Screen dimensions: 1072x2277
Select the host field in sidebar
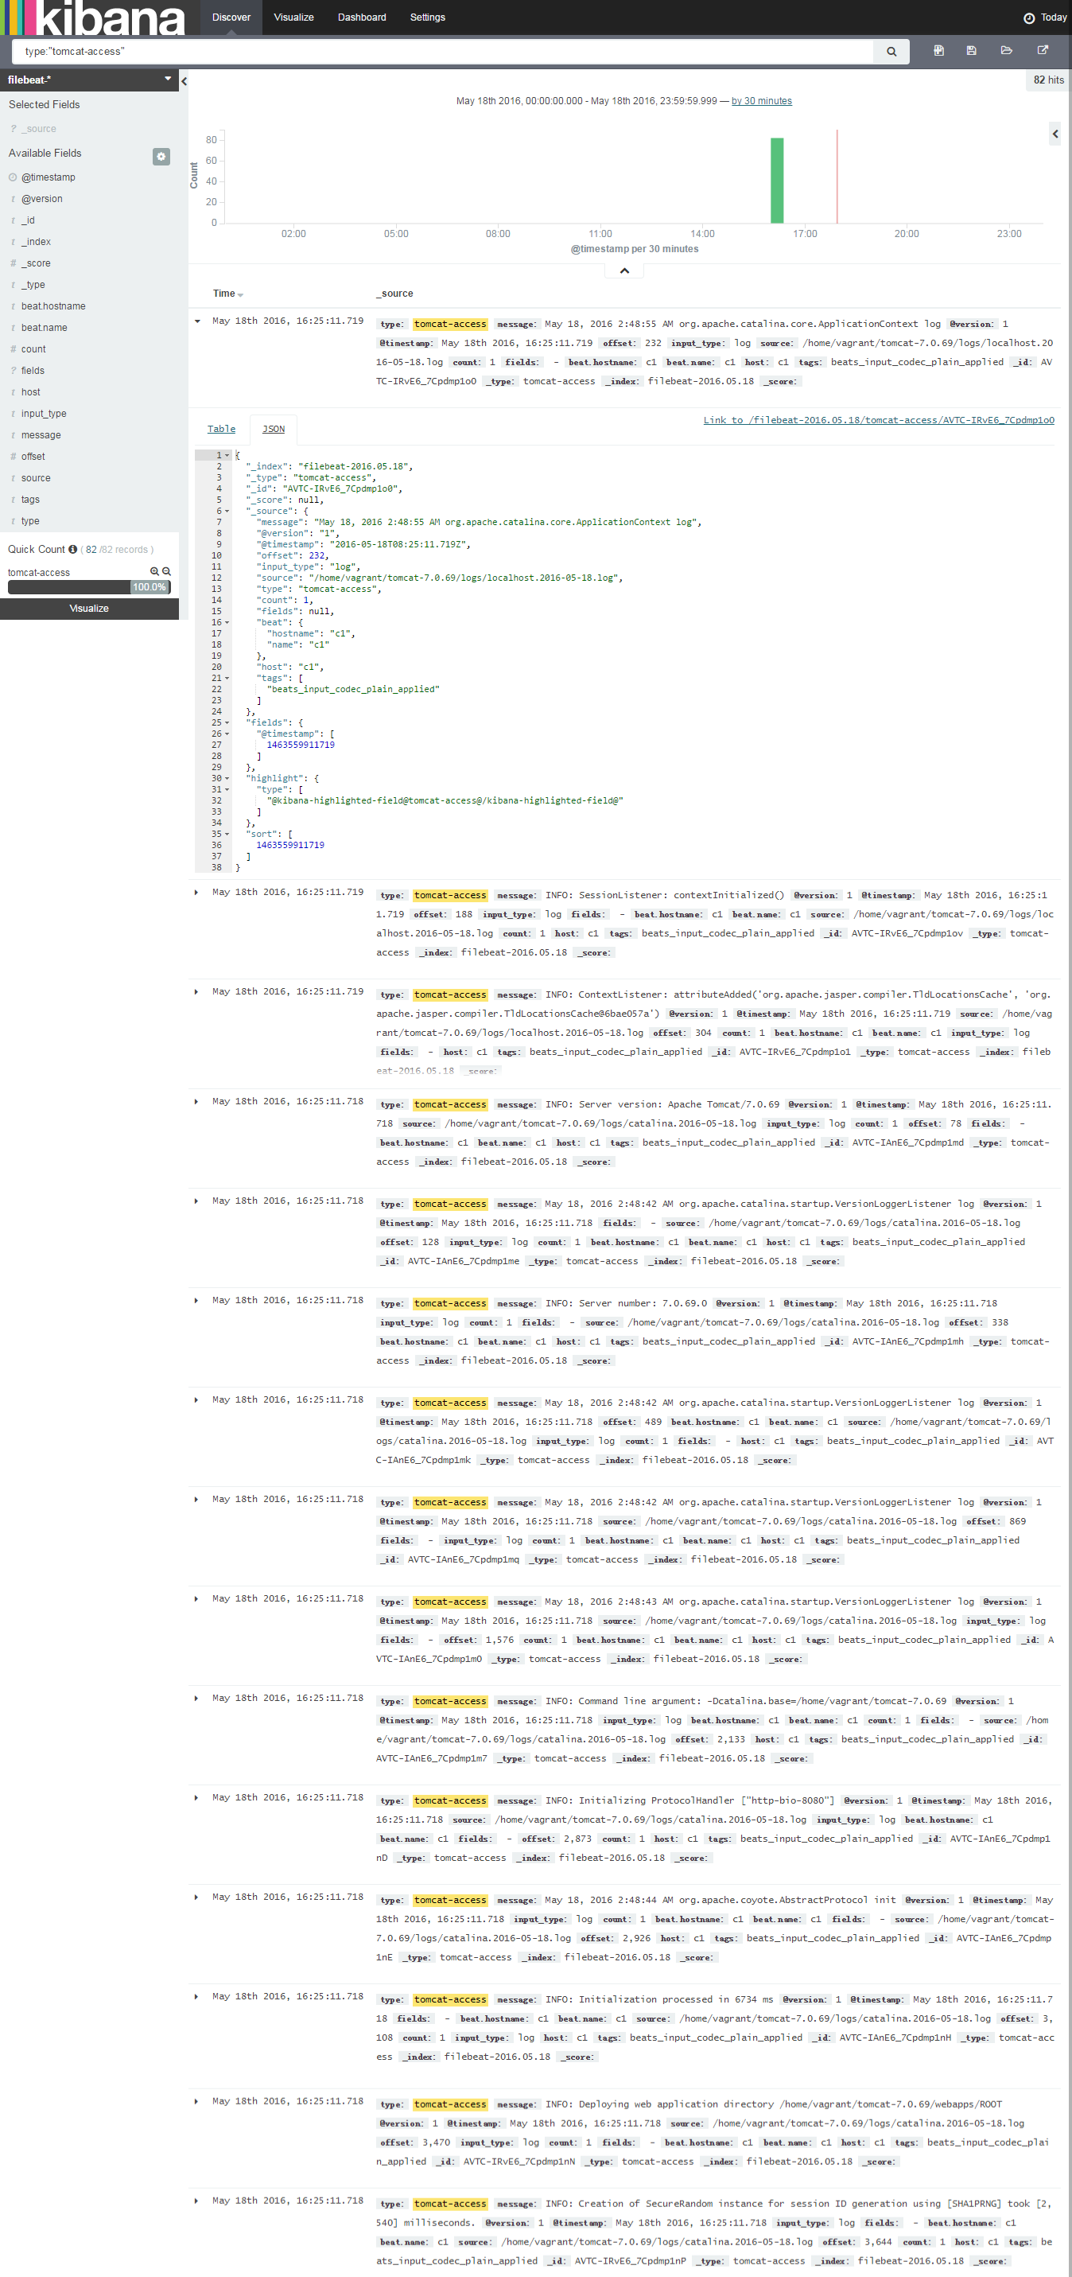click(x=31, y=392)
